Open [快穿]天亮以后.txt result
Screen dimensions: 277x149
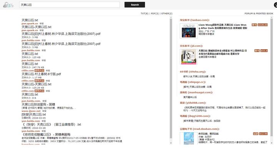34,114
